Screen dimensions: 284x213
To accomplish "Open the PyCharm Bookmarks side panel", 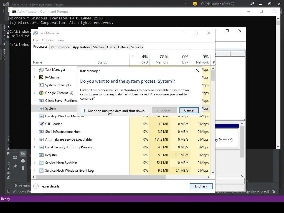I will (x=8, y=145).
